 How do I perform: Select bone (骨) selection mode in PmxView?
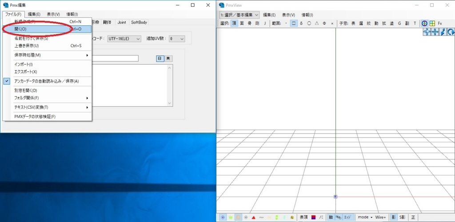click(249, 24)
